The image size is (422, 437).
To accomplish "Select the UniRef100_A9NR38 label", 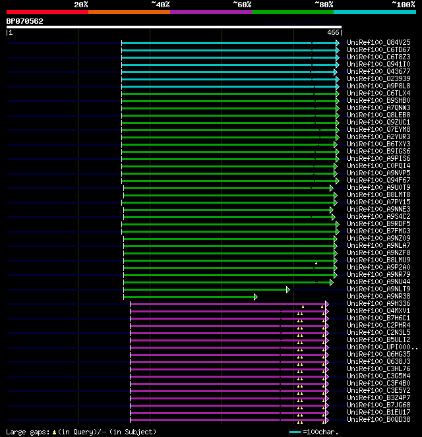I will 378,296.
